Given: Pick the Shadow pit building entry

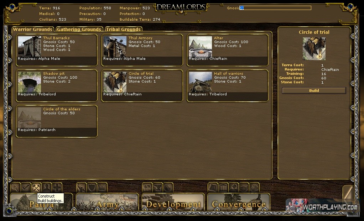Looking at the screenshot, I should coord(57,85).
